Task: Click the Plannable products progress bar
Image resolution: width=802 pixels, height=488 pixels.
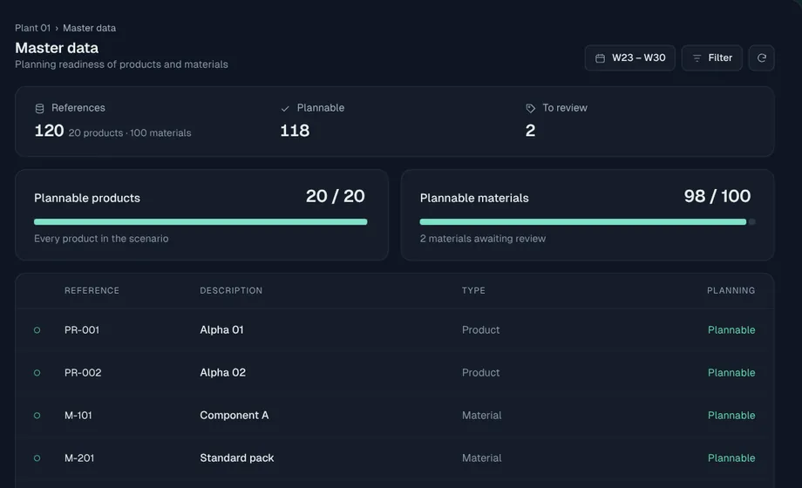Action: 200,222
